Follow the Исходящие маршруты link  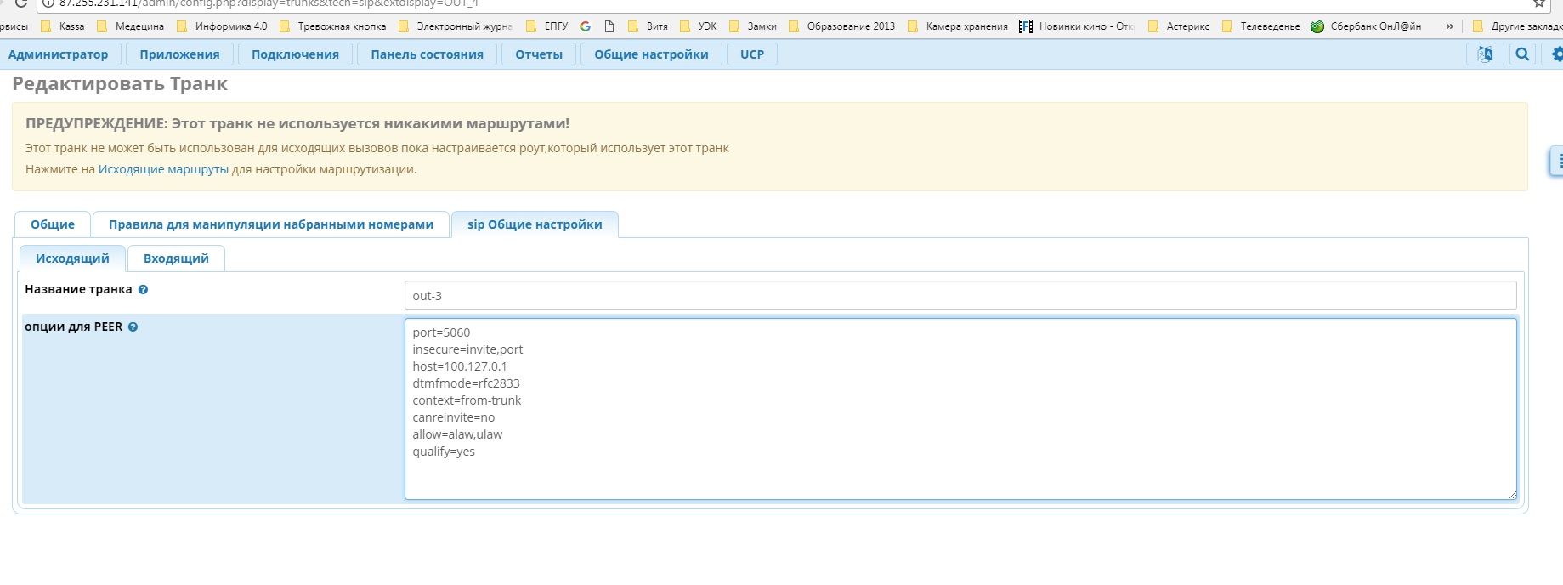pyautogui.click(x=163, y=169)
